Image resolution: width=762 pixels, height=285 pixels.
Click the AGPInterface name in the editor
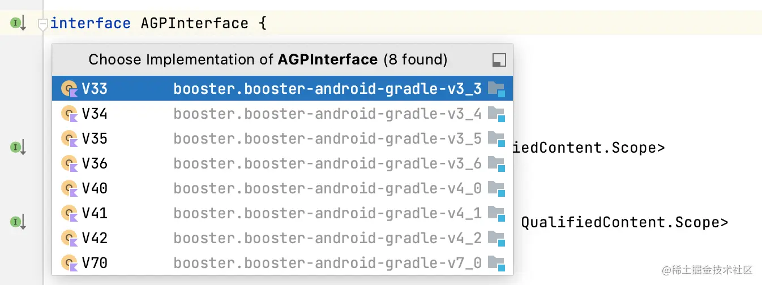(x=194, y=24)
